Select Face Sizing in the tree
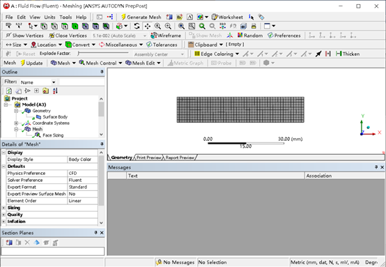The image size is (386, 267). [x=53, y=135]
